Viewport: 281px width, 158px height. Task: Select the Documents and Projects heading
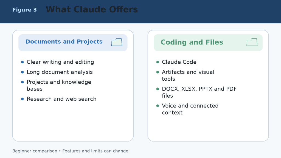pyautogui.click(x=64, y=42)
